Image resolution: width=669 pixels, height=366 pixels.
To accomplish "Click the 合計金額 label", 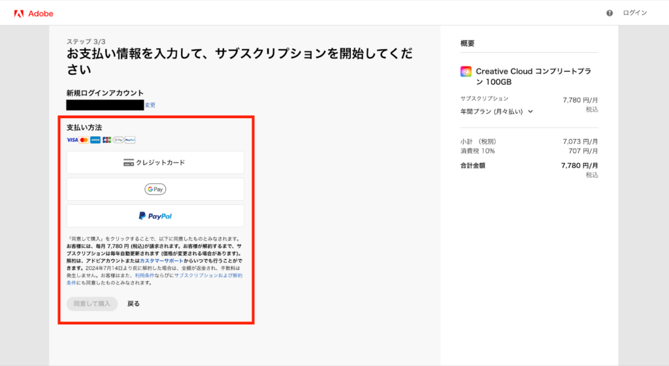I will [x=473, y=166].
